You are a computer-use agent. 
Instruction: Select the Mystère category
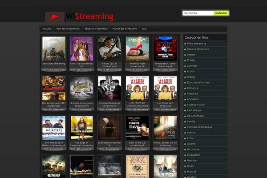click(191, 161)
